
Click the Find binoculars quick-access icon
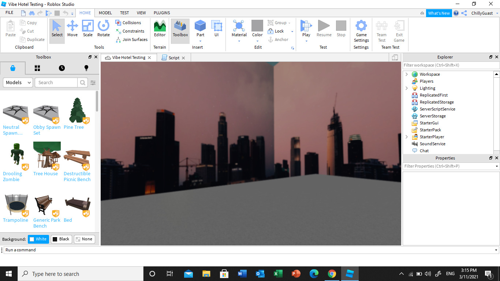(32, 13)
